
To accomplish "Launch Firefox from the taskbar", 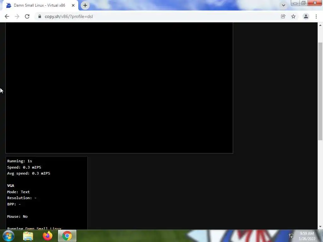I will (48, 236).
